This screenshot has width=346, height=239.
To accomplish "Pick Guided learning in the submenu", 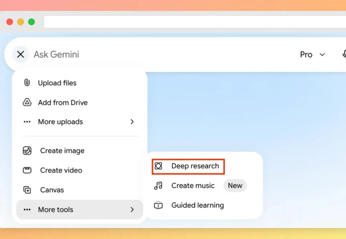I will [189, 205].
